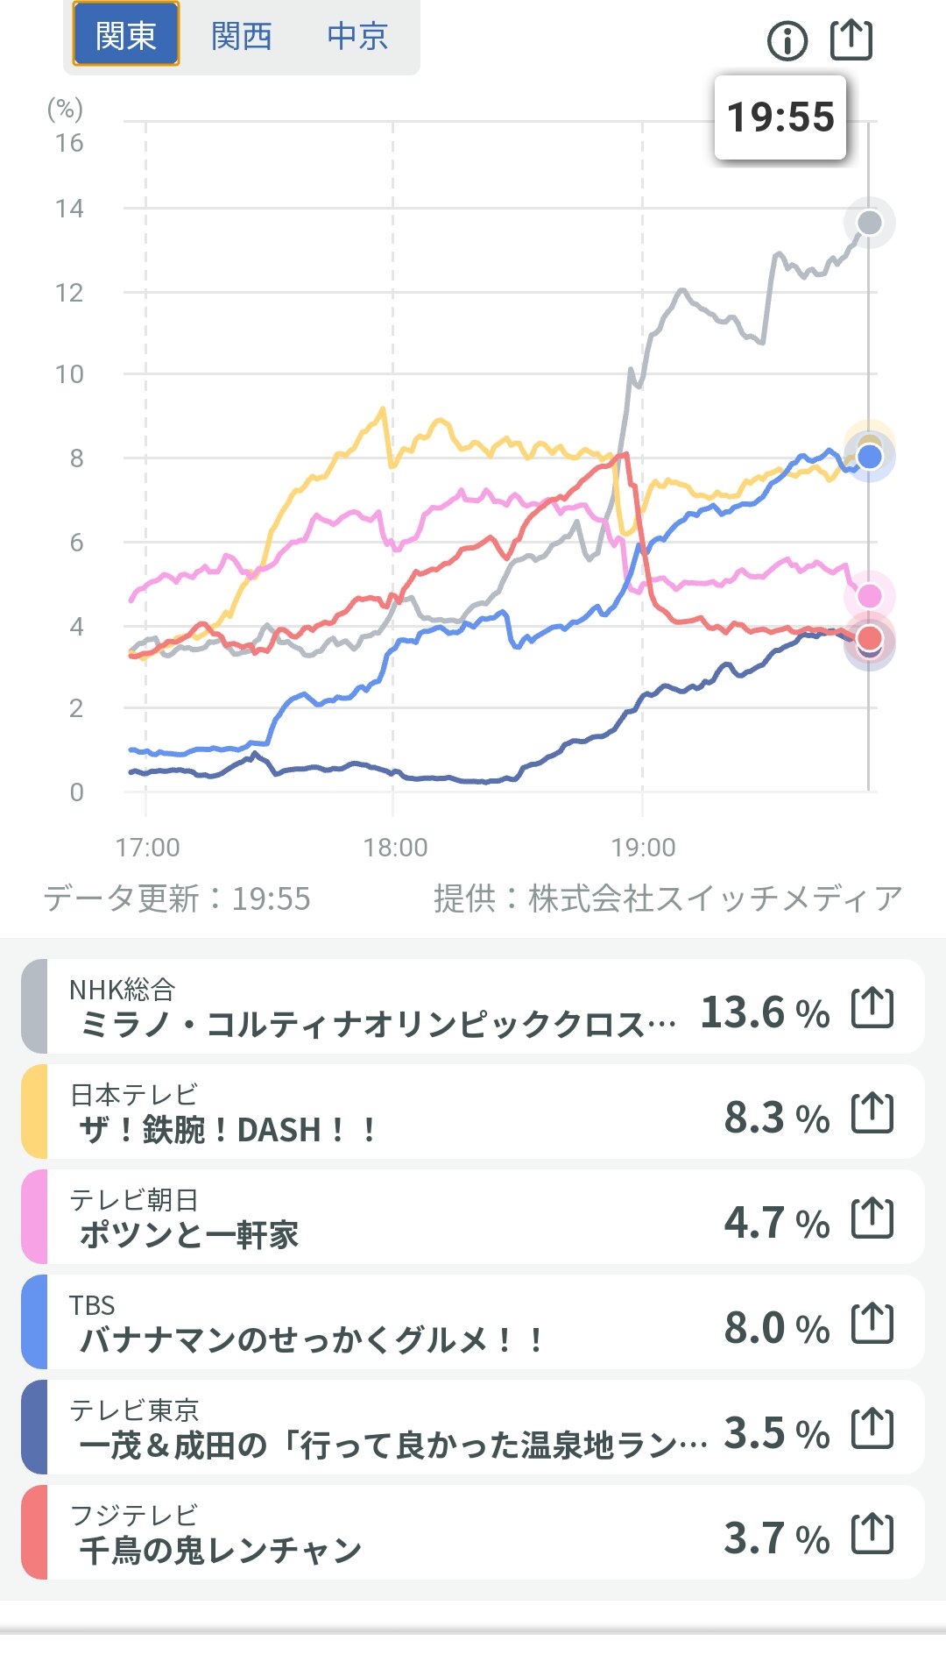The height and width of the screenshot is (1662, 946).
Task: Open ザ!鉄腕!DASH!! program entry
Action: coord(228,1129)
